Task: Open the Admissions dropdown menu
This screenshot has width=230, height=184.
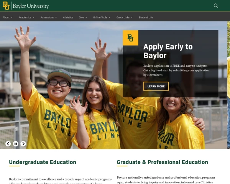Action: pos(49,17)
